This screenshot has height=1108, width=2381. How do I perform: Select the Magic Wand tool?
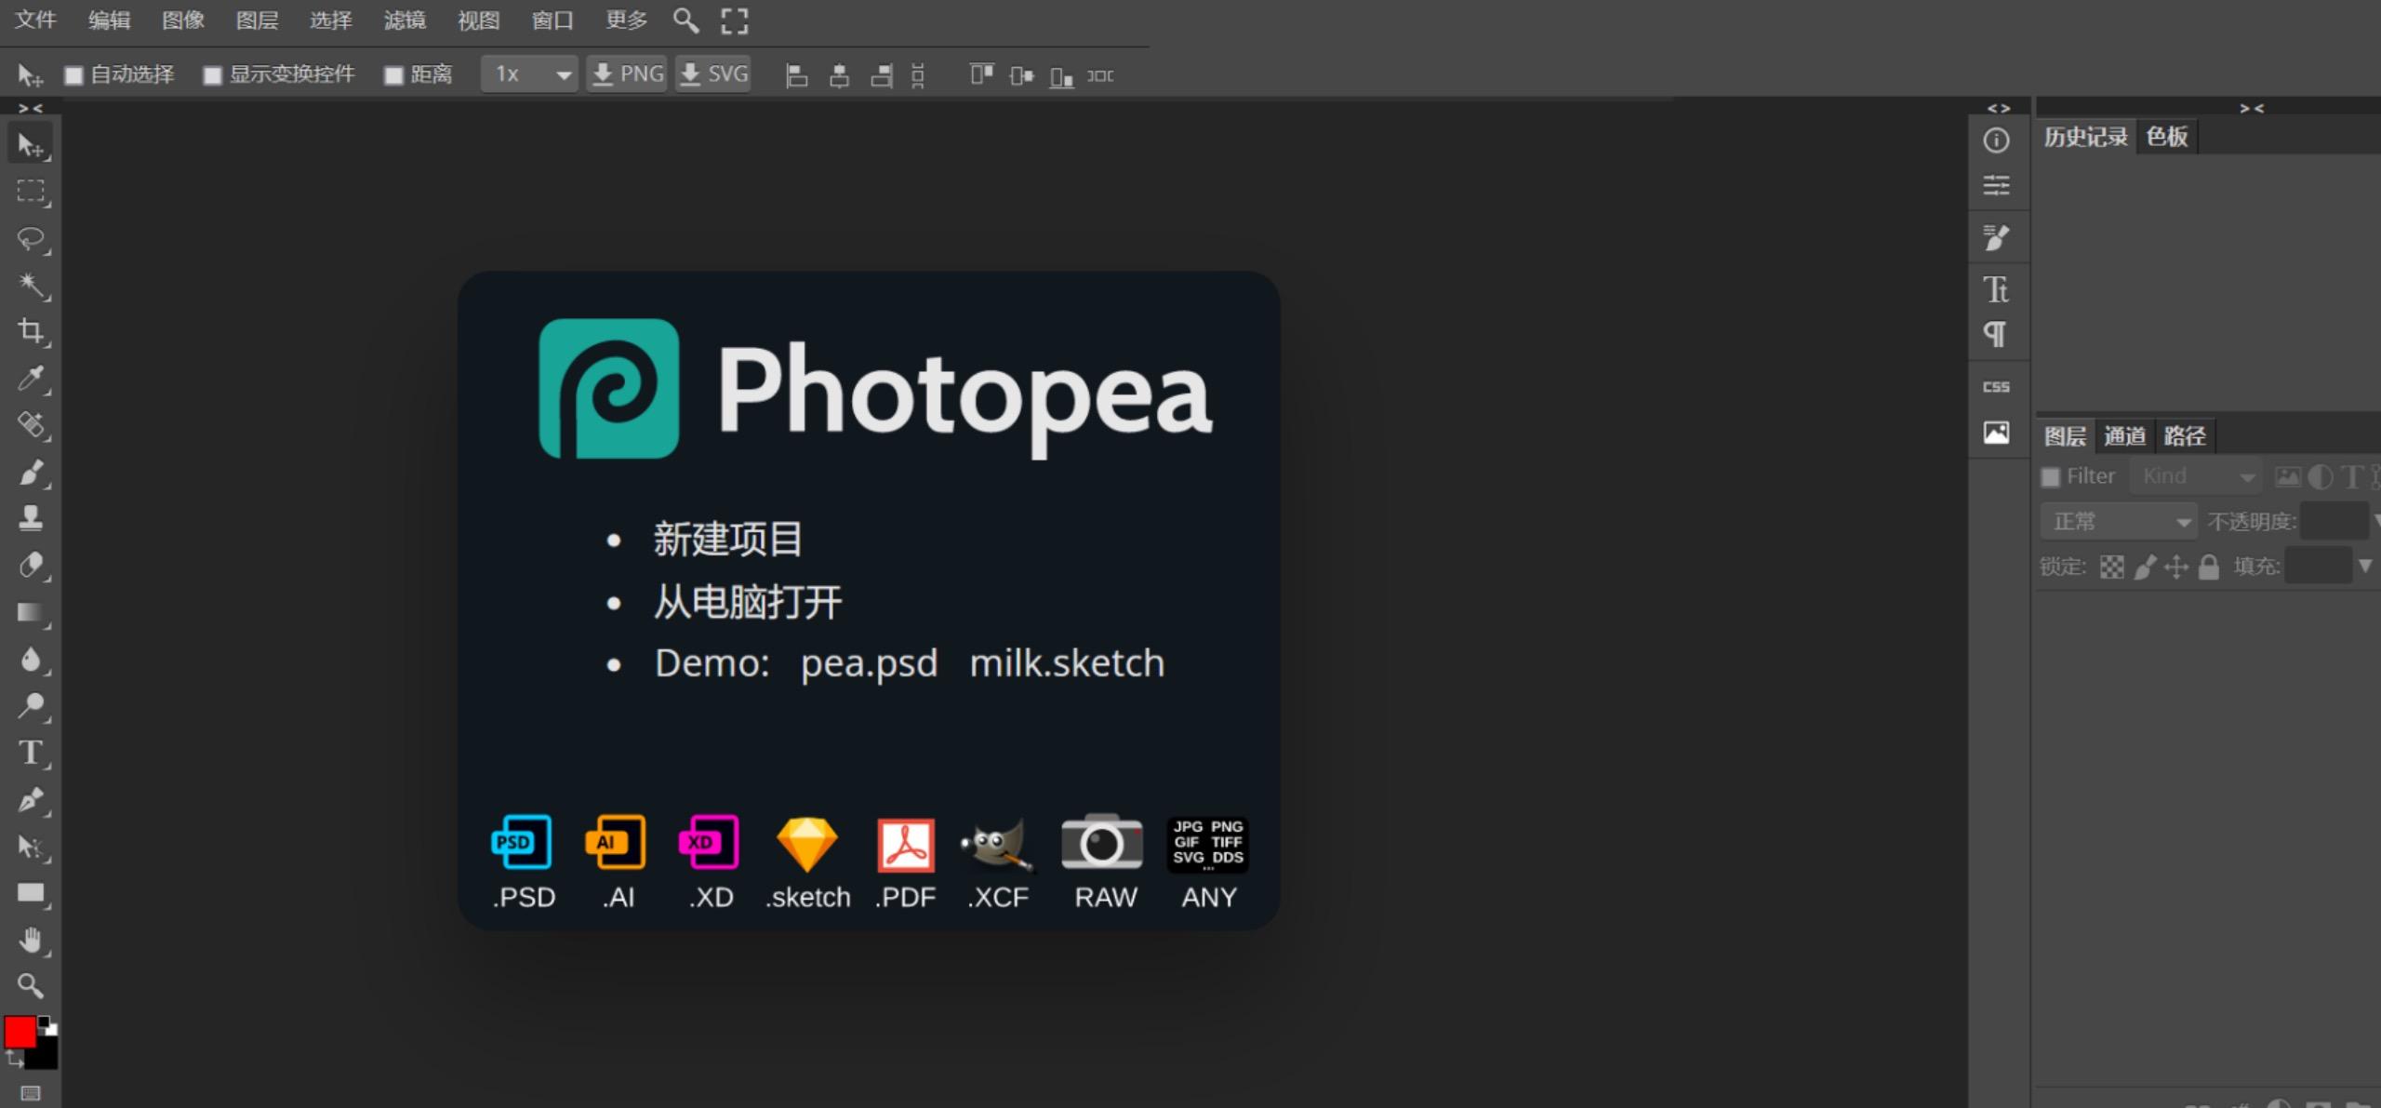click(31, 286)
